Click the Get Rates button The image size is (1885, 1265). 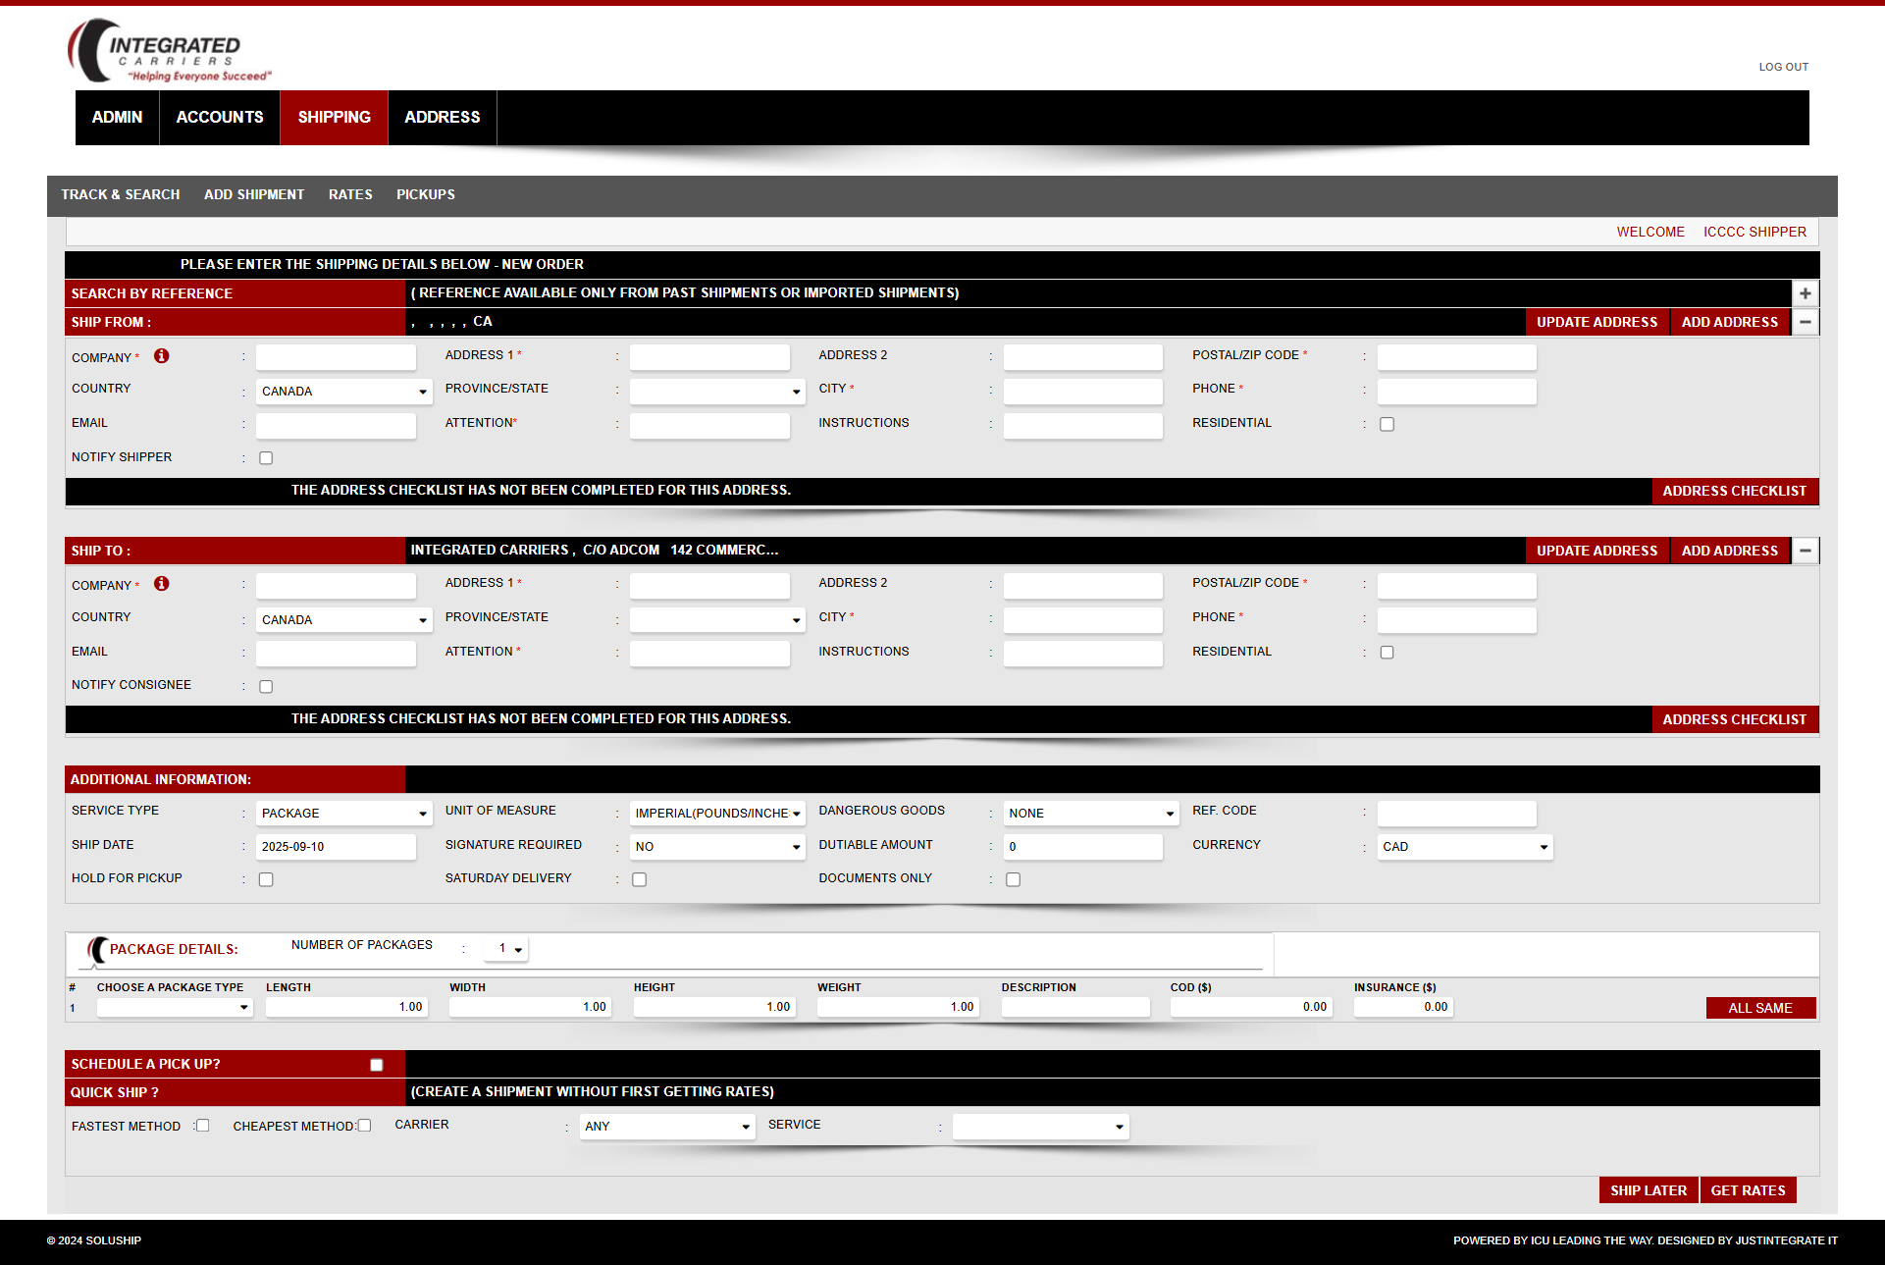[1749, 1190]
